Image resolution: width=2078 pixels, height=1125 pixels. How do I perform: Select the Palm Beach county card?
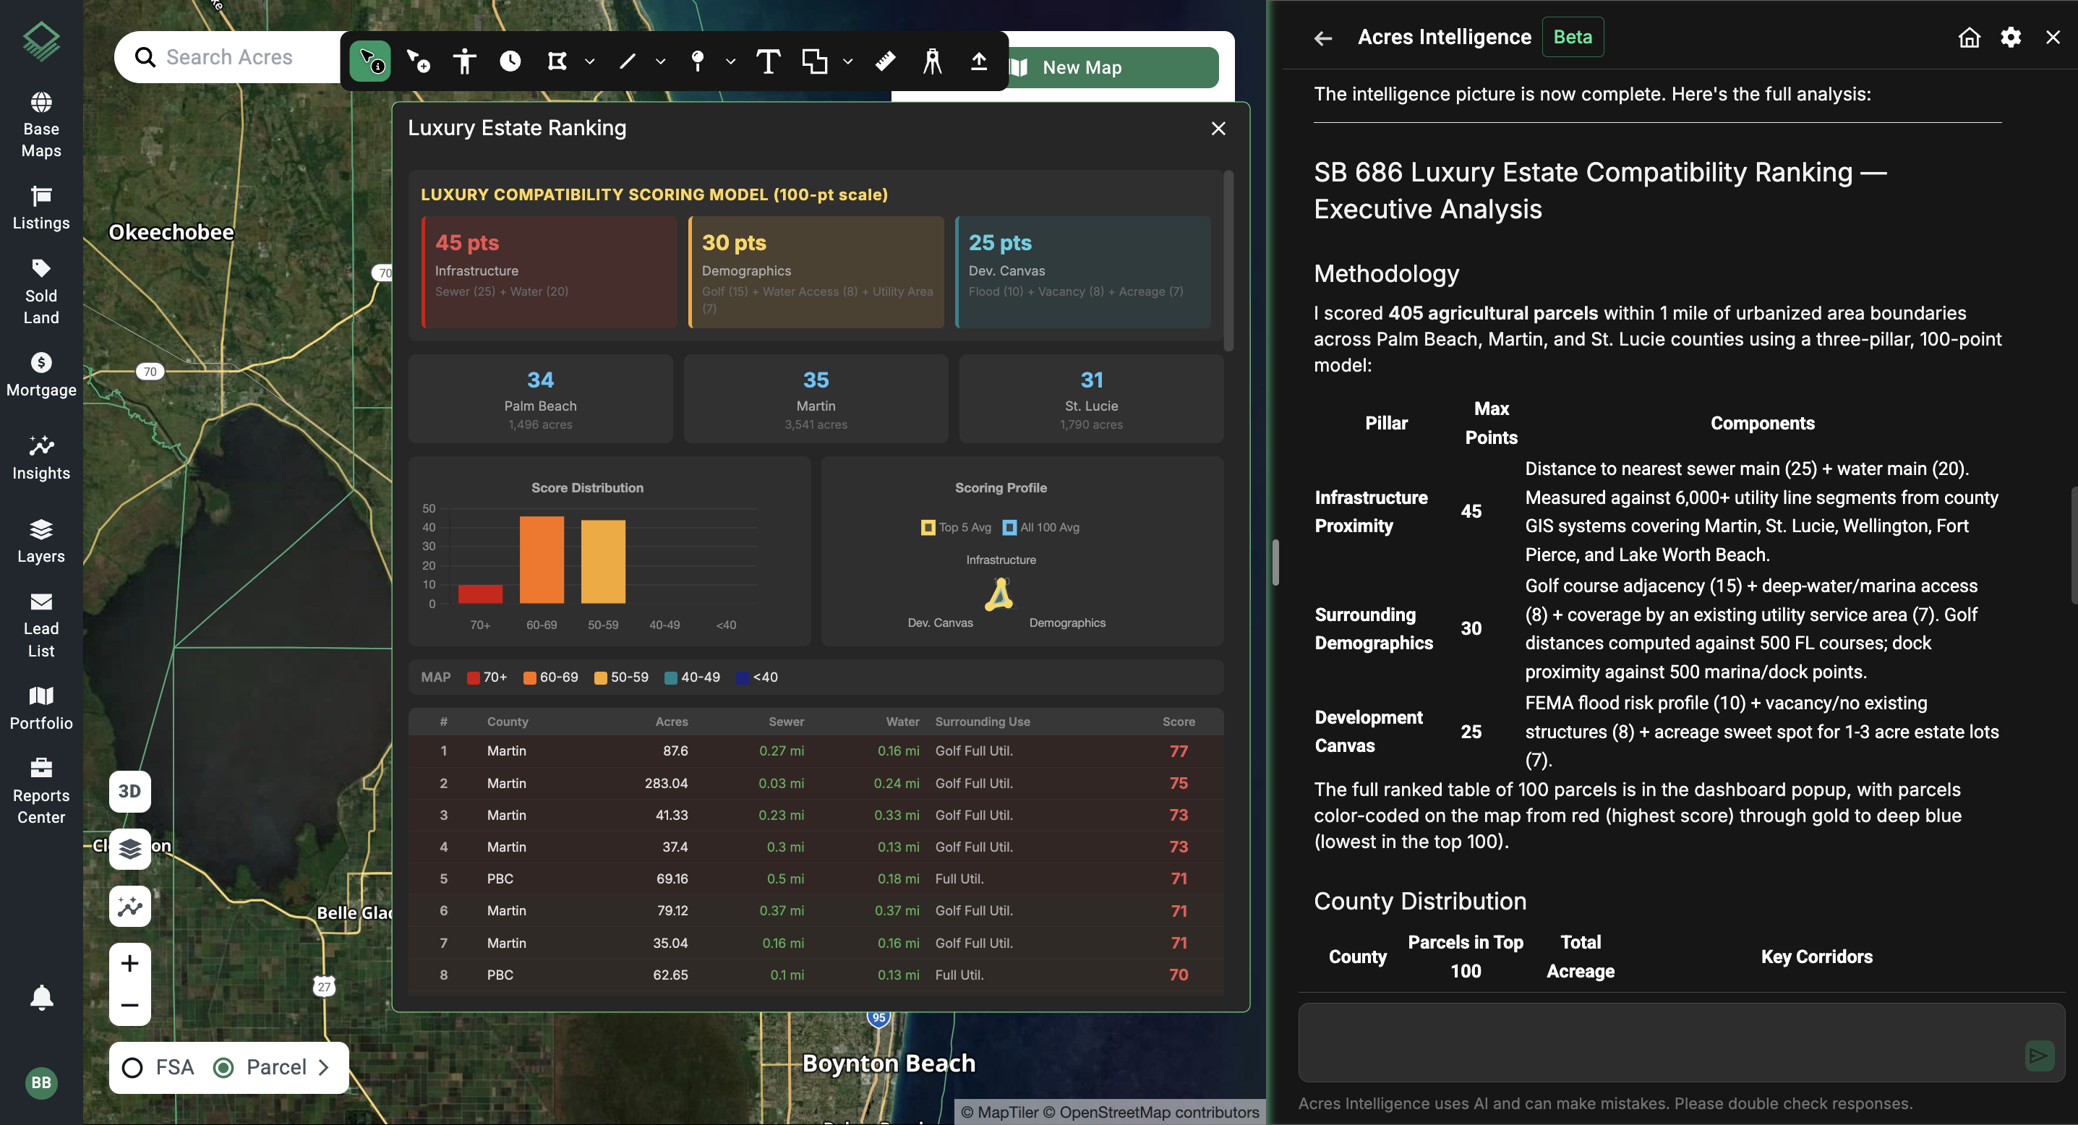tap(541, 398)
